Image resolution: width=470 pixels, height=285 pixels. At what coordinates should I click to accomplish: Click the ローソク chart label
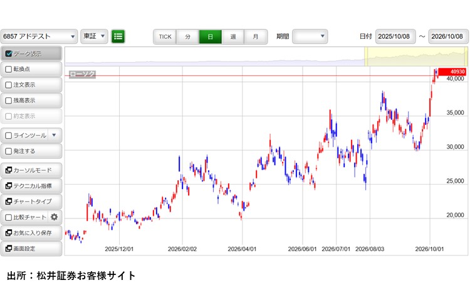pyautogui.click(x=83, y=74)
